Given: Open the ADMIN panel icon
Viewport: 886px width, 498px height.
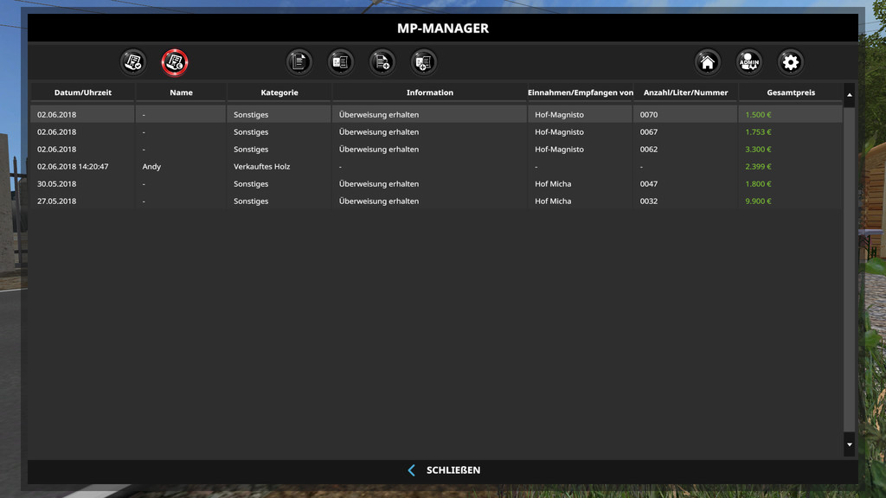Looking at the screenshot, I should point(749,62).
